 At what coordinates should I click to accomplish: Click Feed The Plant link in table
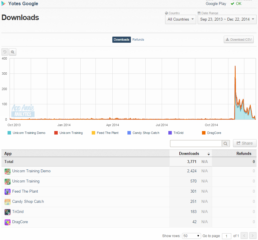[25, 191]
